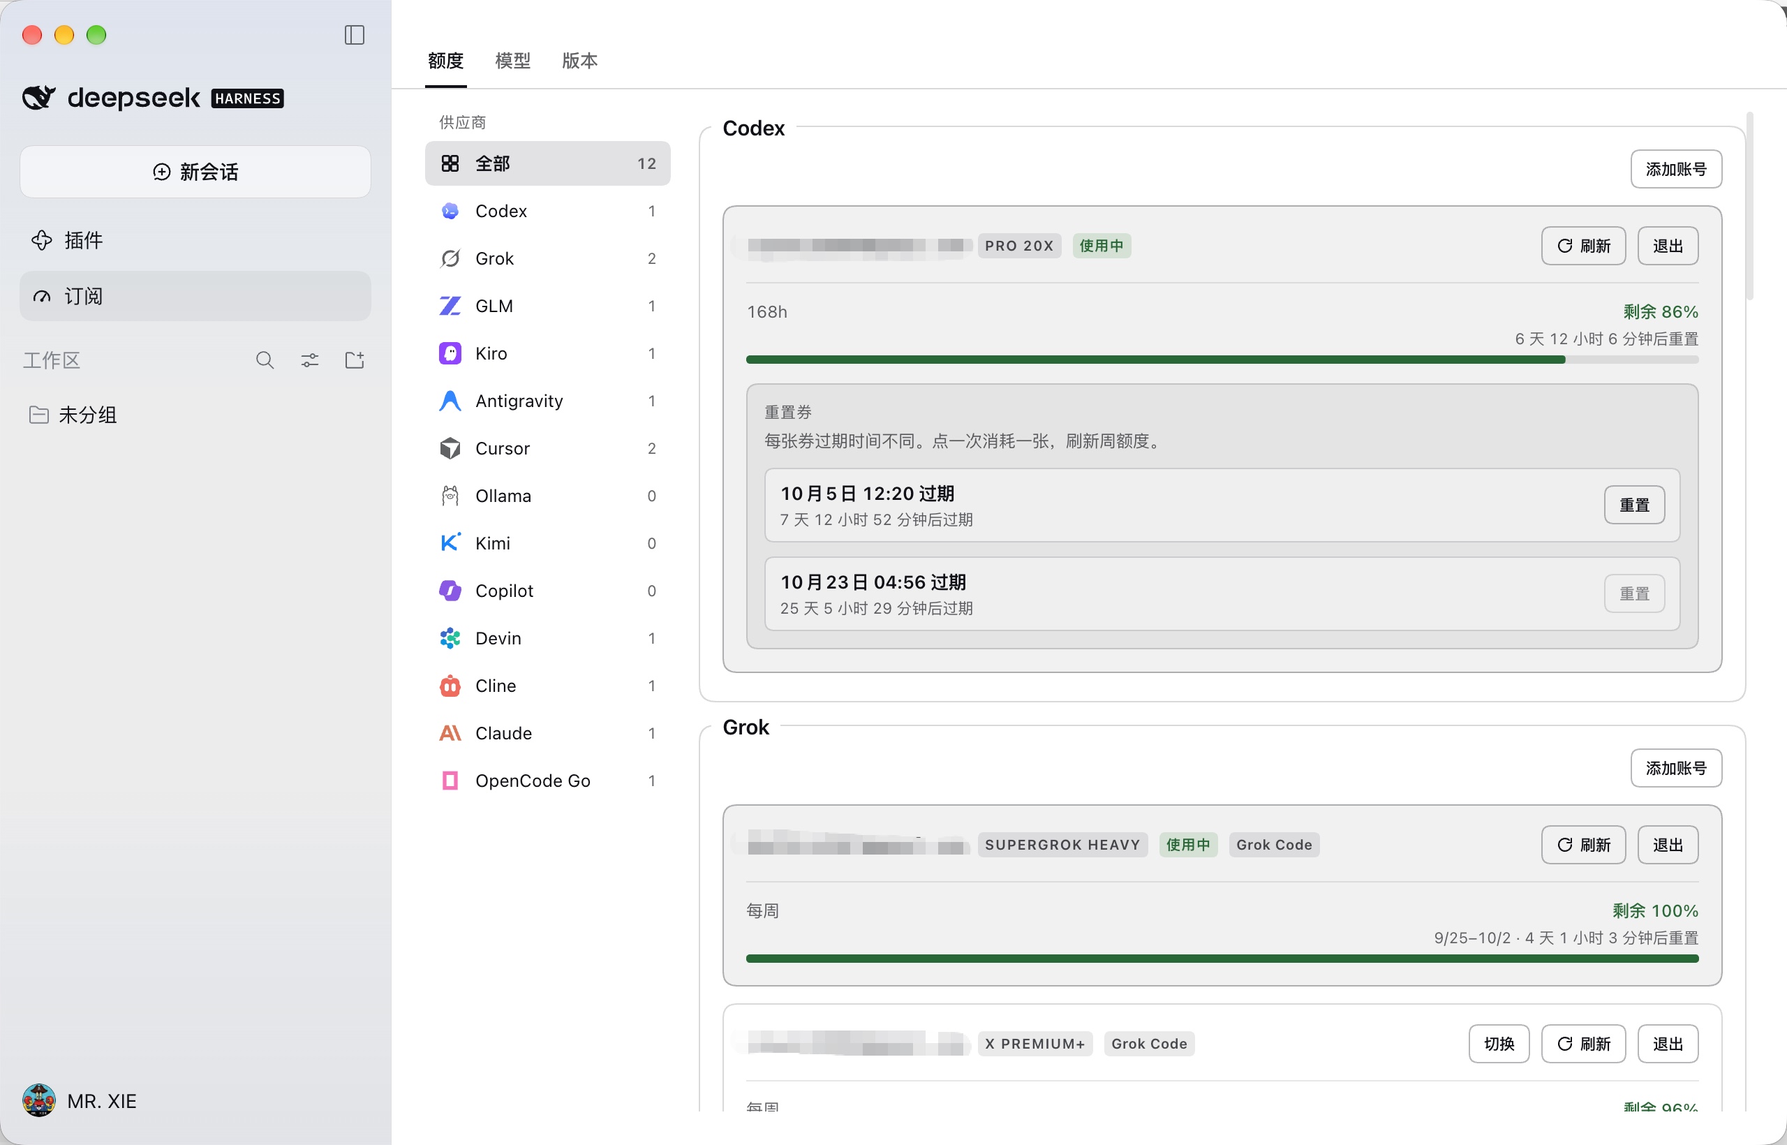Refresh the SUPERGROK HEAVY account
The image size is (1787, 1145).
1583,845
